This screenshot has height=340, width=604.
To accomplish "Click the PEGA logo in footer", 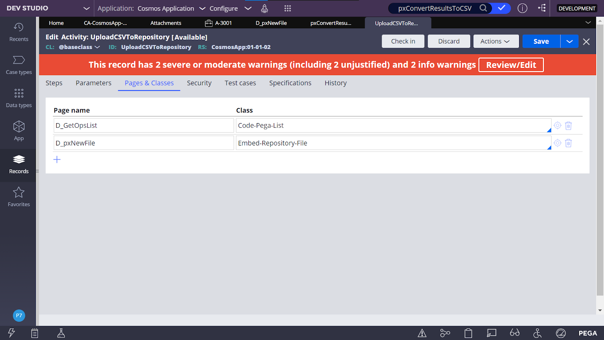I will coord(588,333).
